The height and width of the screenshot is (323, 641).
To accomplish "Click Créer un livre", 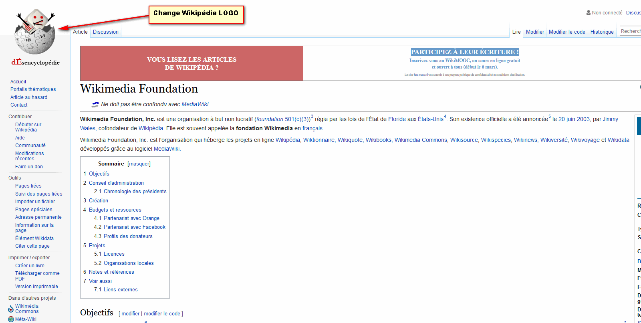I will pos(30,266).
